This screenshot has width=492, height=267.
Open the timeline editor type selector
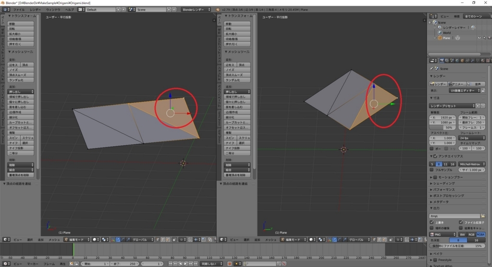6,264
